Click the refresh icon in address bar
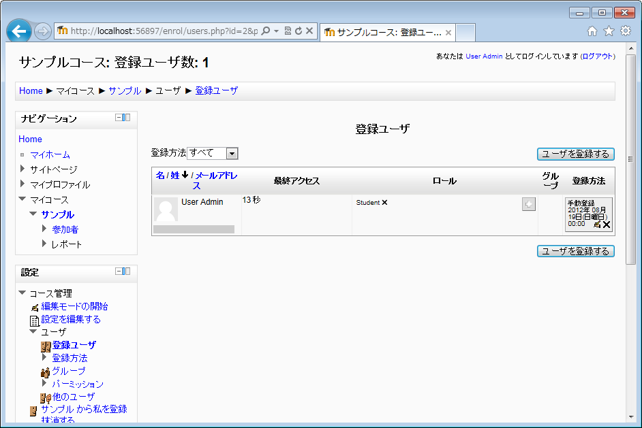Screen dimensions: 642x428 click(x=298, y=31)
